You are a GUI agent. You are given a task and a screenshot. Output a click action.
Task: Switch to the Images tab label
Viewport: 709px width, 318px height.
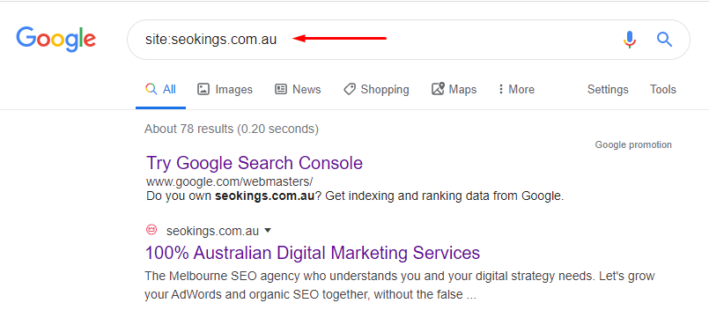click(233, 90)
